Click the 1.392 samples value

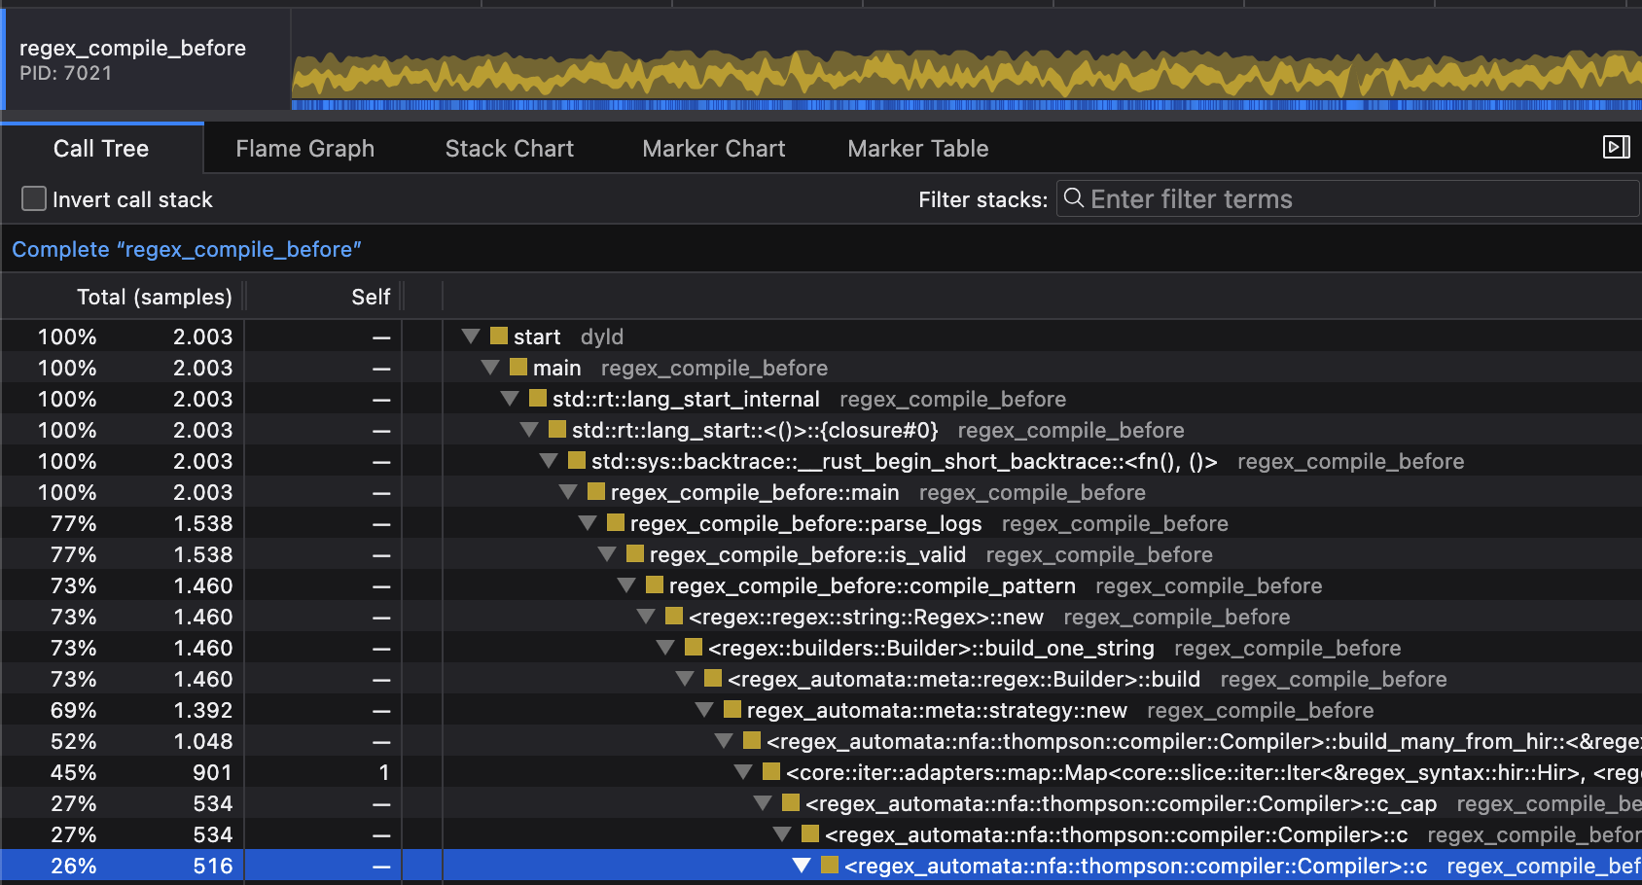point(202,709)
